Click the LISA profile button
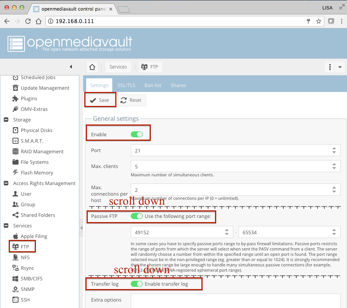Image resolution: width=347 pixels, height=308 pixels. click(x=327, y=8)
